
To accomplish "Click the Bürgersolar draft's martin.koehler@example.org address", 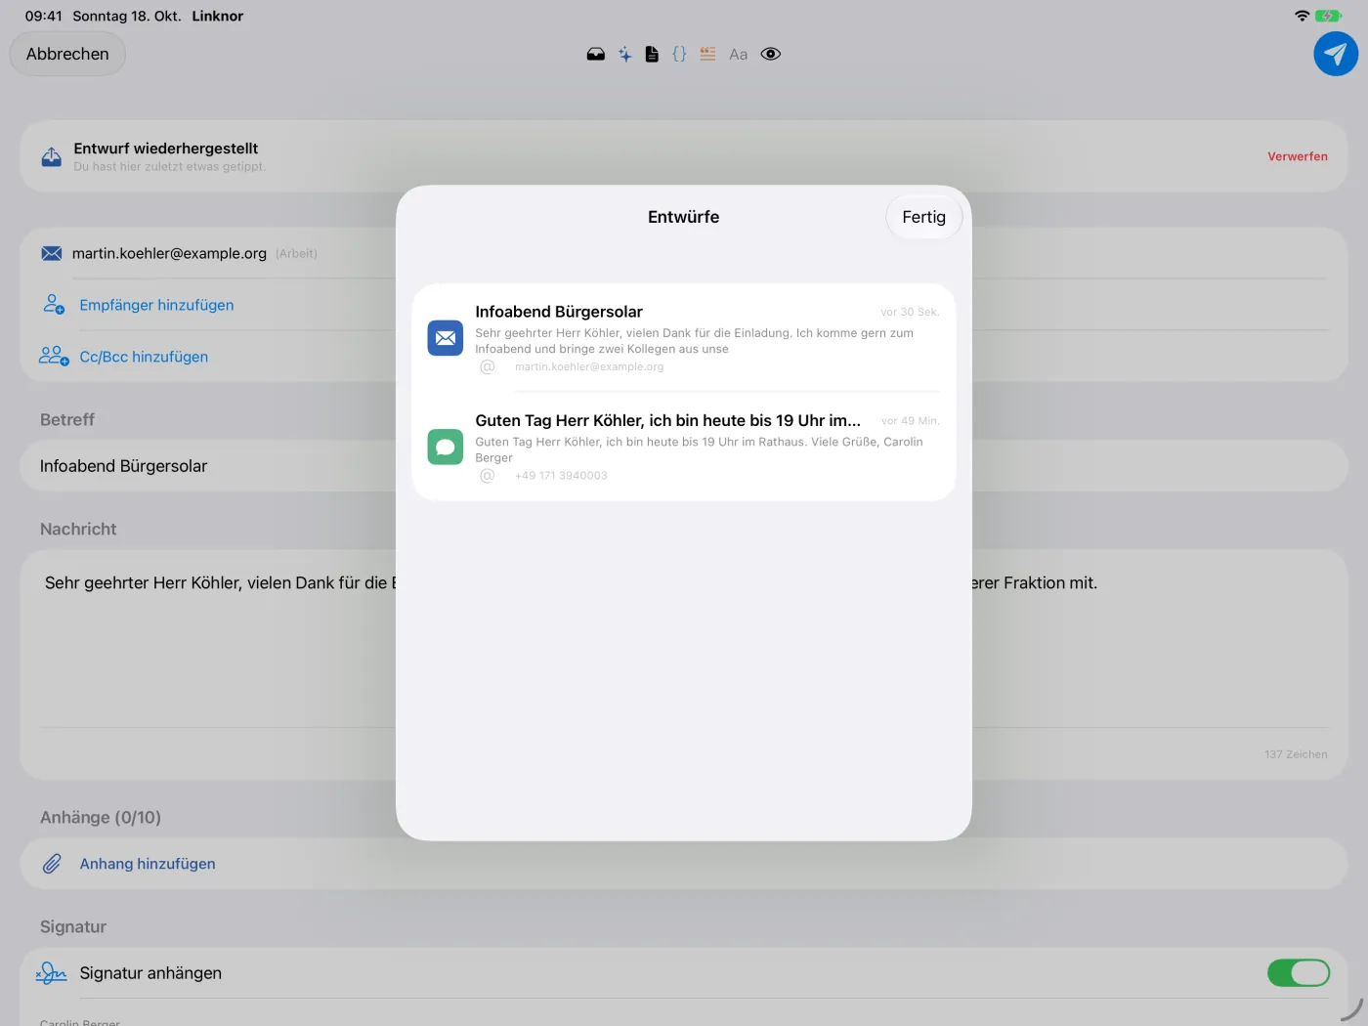I will coord(589,367).
